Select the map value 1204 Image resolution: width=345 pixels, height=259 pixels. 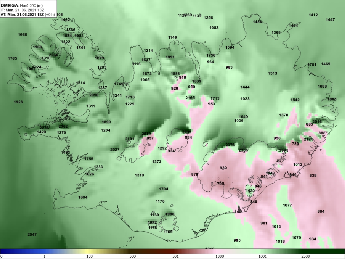tap(106, 130)
